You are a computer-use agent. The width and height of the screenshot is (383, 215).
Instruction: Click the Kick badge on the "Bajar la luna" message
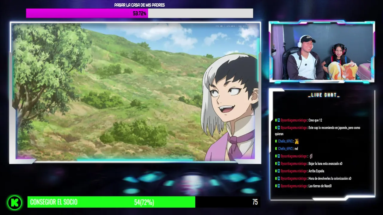[x=276, y=164]
